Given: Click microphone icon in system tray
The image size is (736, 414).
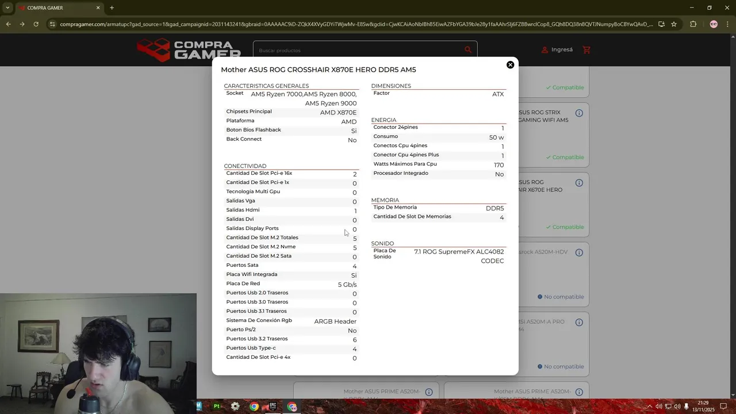Looking at the screenshot, I should pyautogui.click(x=686, y=407).
